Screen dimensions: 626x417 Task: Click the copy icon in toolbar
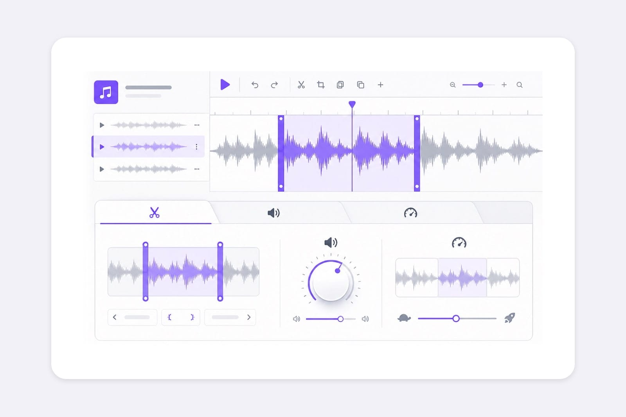click(x=340, y=85)
